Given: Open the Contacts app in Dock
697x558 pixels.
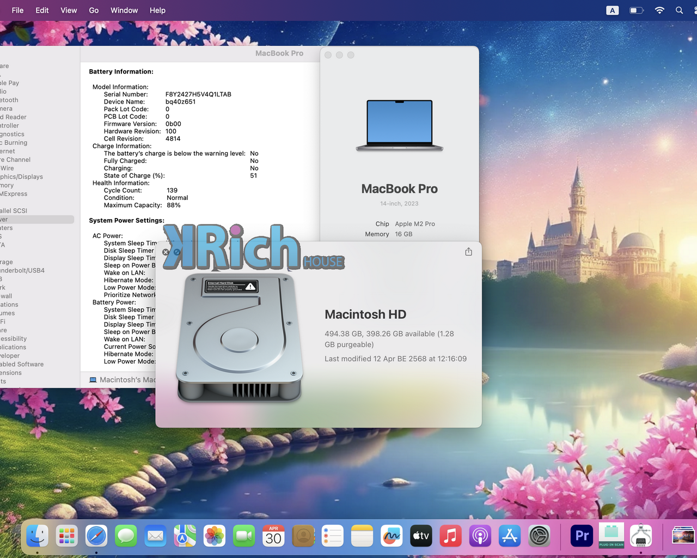Looking at the screenshot, I should pyautogui.click(x=303, y=536).
